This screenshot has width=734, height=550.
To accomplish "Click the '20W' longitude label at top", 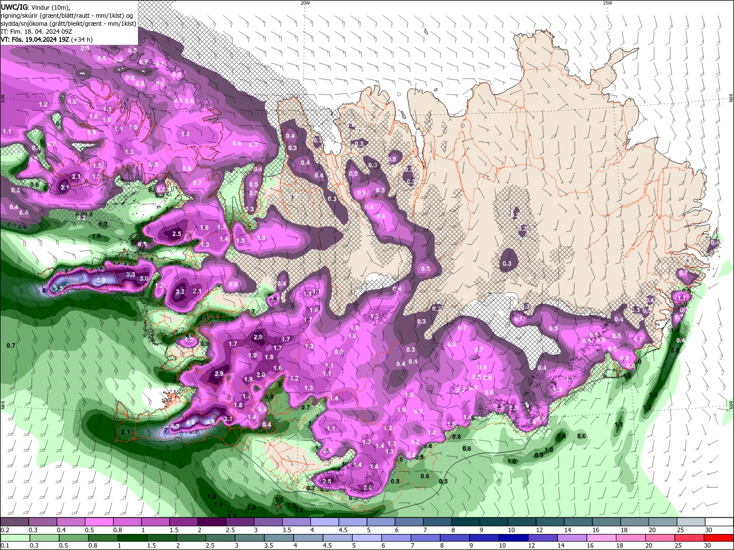I will tap(305, 3).
